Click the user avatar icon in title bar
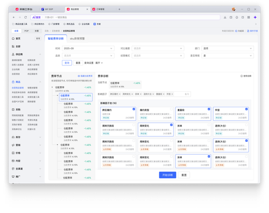This screenshot has width=269, height=213. point(233,9)
